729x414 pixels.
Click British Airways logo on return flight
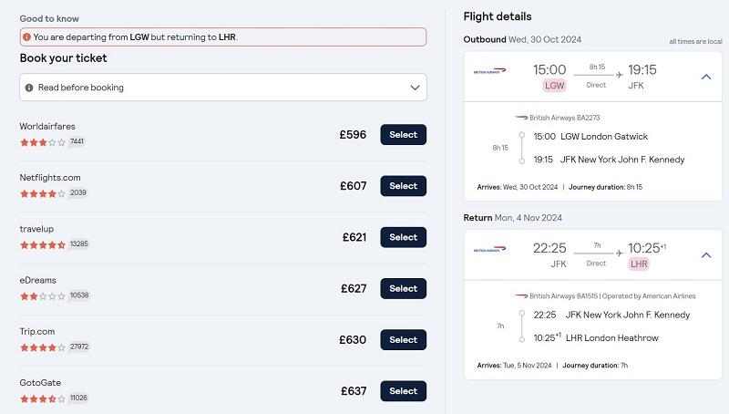coord(489,249)
